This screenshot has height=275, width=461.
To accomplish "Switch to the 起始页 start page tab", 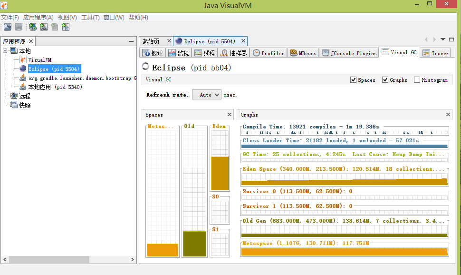I will pos(151,41).
